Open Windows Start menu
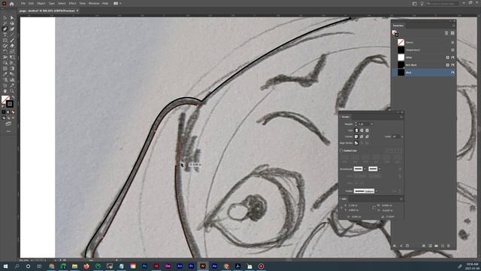Image resolution: width=481 pixels, height=271 pixels. click(x=5, y=266)
